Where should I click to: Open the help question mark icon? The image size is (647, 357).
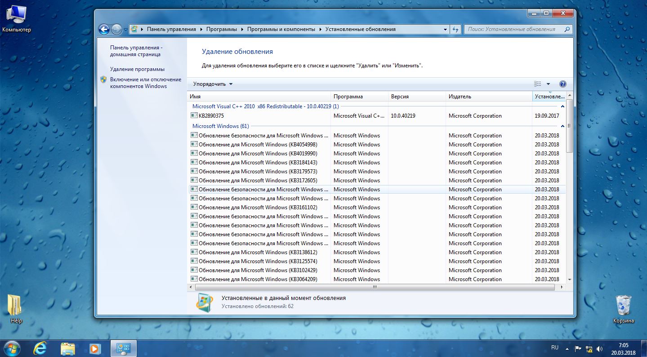[562, 84]
